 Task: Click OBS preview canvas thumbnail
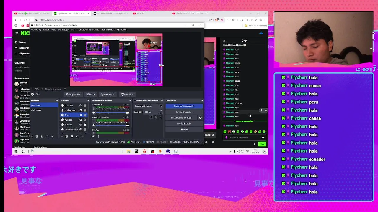point(116,60)
